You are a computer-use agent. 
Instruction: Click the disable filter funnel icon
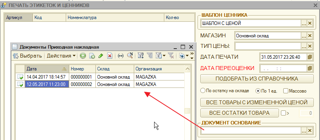[x=171, y=56]
